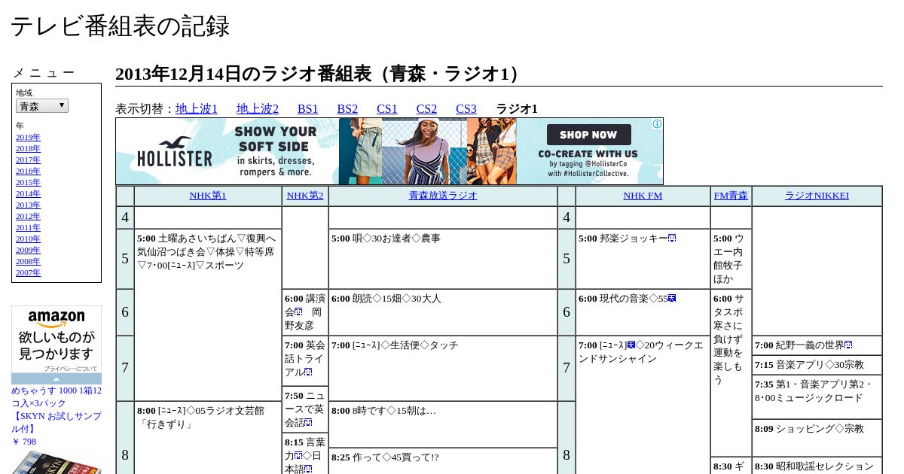Switch to BS2 view
Screen dimensions: 904x474
tap(347, 109)
